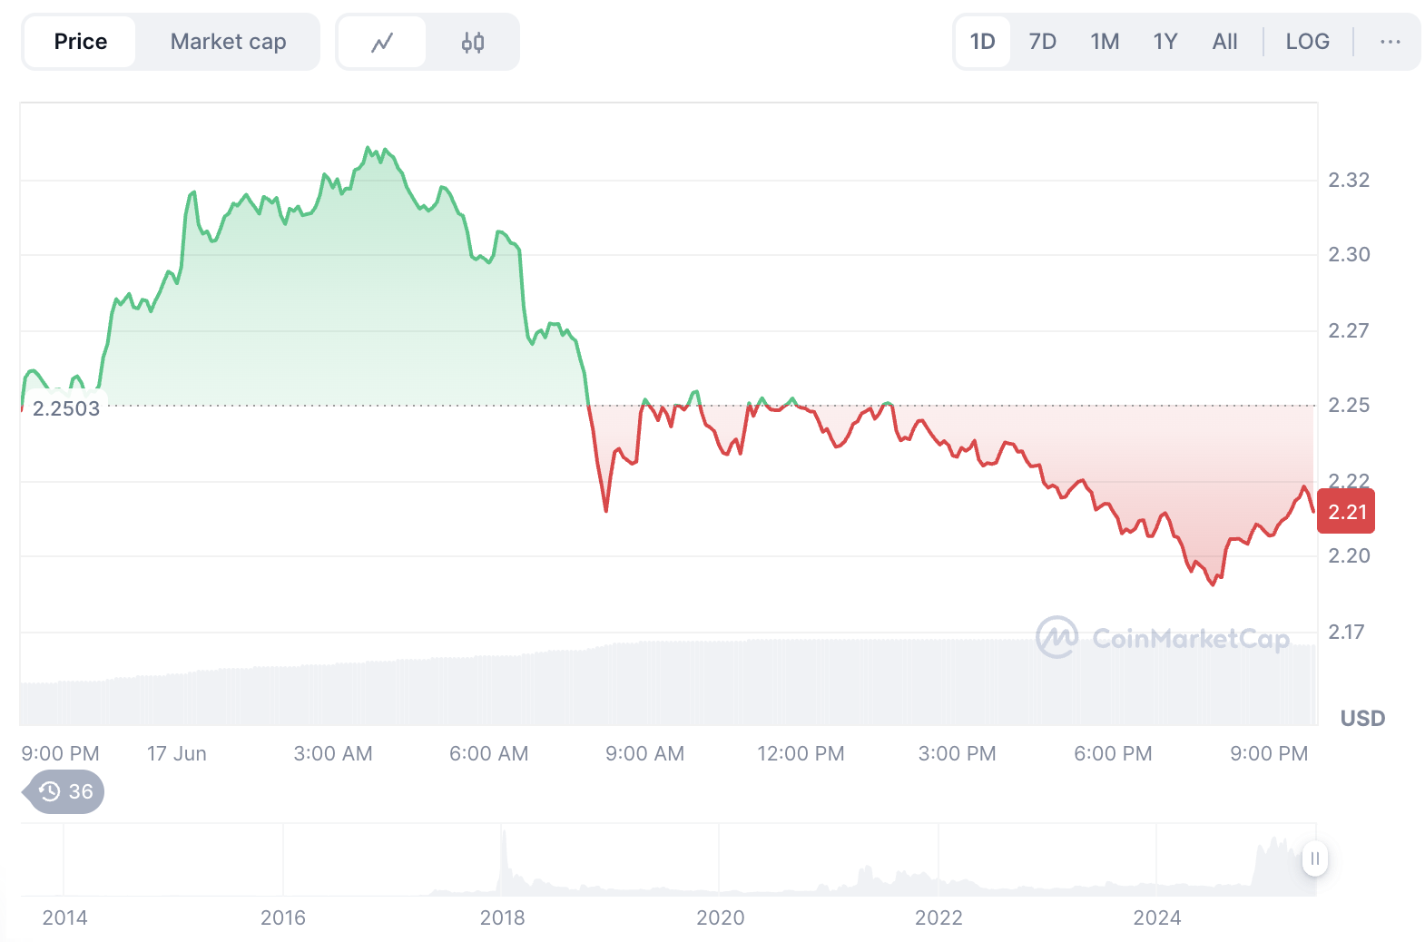Show the 1Y time range
This screenshot has height=942, width=1425.
1165,42
